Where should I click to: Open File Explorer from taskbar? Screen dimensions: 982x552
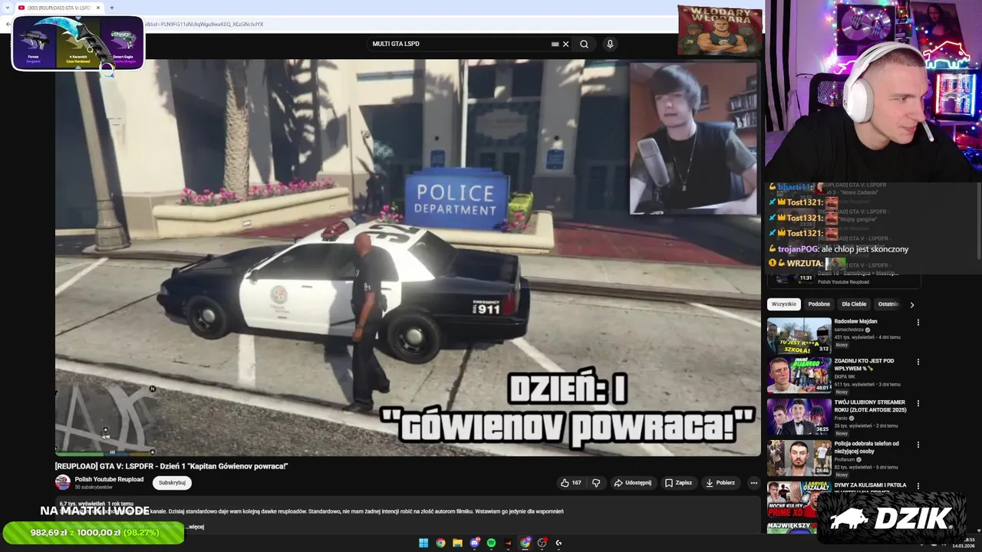pos(457,543)
